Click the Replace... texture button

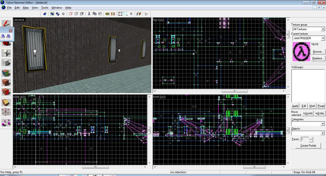click(318, 58)
